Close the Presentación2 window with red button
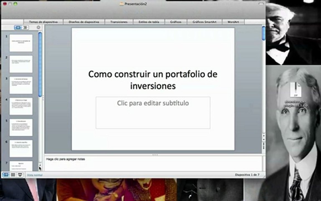 coord(4,4)
